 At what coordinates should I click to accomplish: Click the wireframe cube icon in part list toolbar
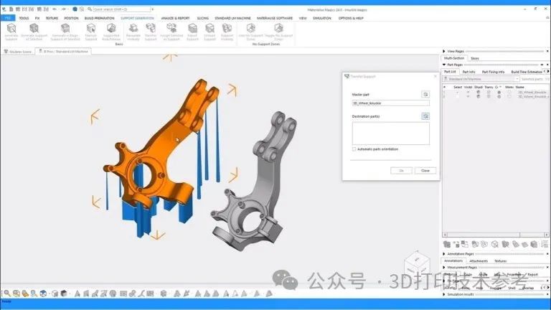[495, 244]
